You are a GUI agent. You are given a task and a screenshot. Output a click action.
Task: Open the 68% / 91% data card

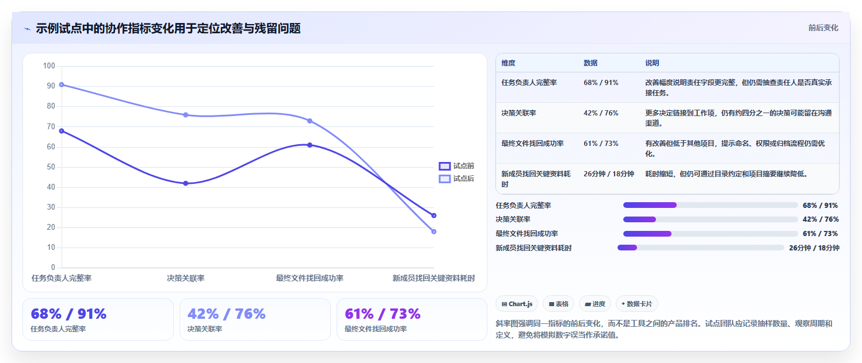98,319
